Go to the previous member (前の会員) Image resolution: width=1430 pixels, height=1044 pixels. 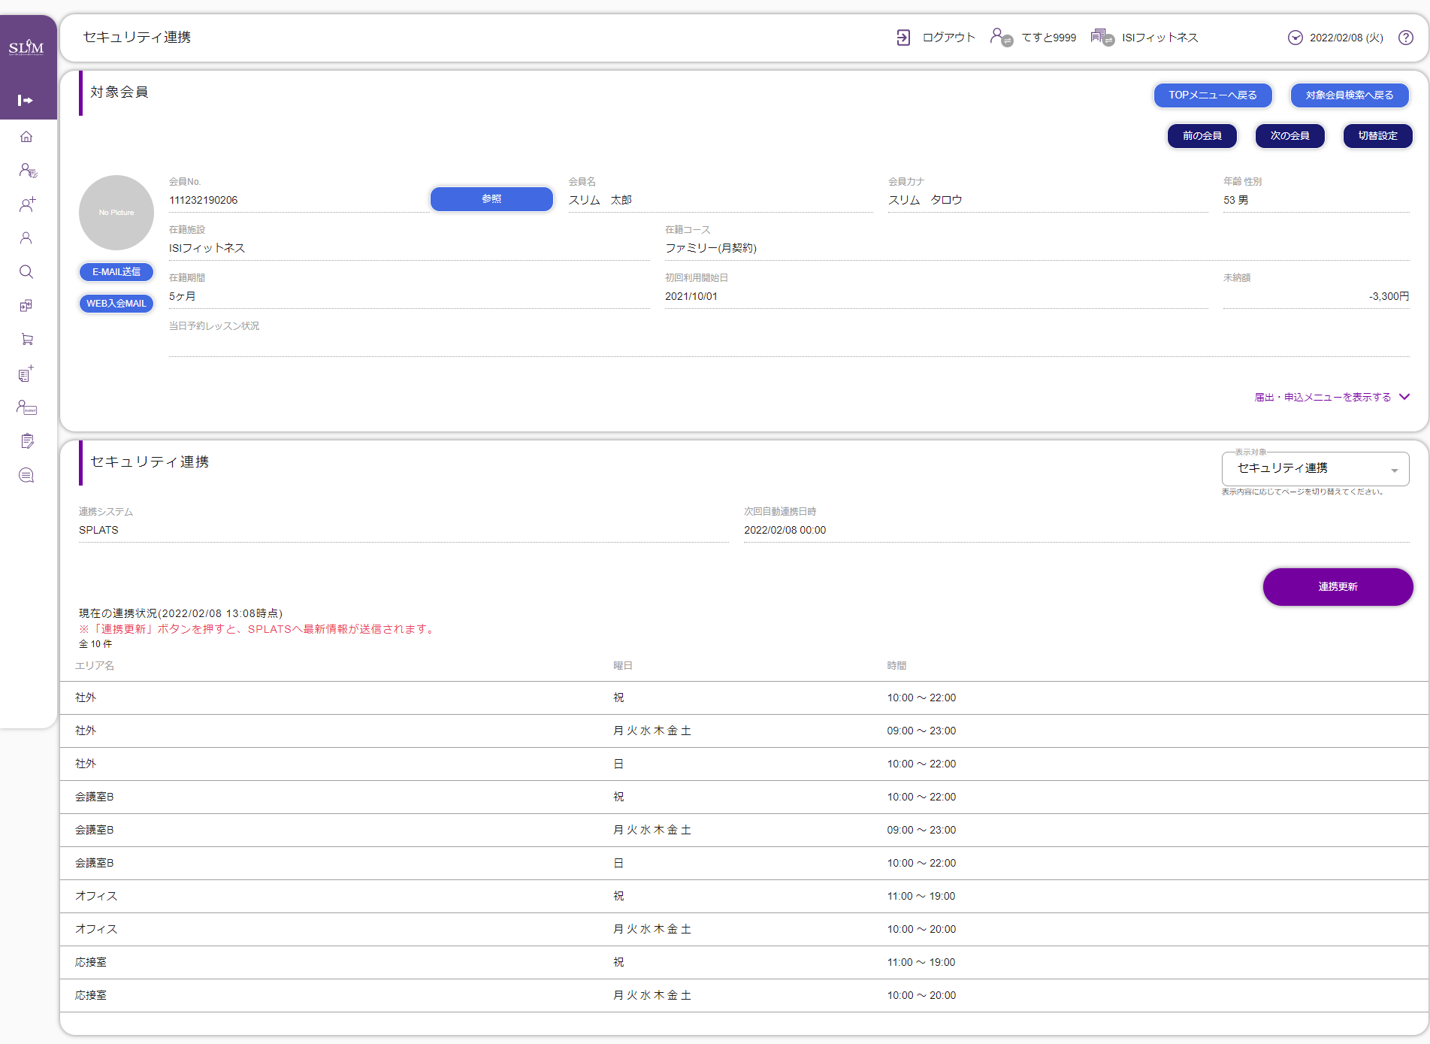[x=1202, y=136]
